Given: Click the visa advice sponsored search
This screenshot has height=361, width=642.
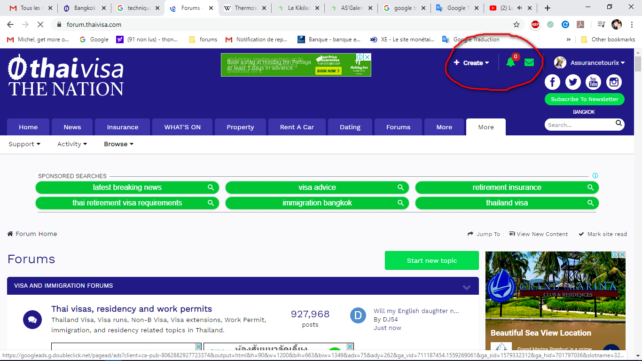Looking at the screenshot, I should [317, 187].
